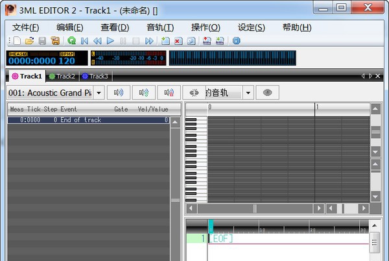Click the New file toolbar icon

[17, 41]
